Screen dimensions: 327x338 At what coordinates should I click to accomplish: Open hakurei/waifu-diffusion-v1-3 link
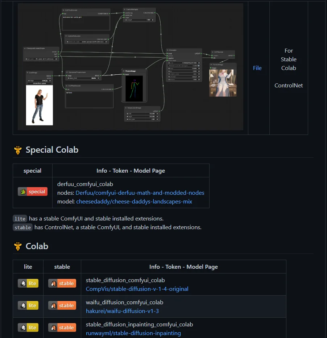122,311
